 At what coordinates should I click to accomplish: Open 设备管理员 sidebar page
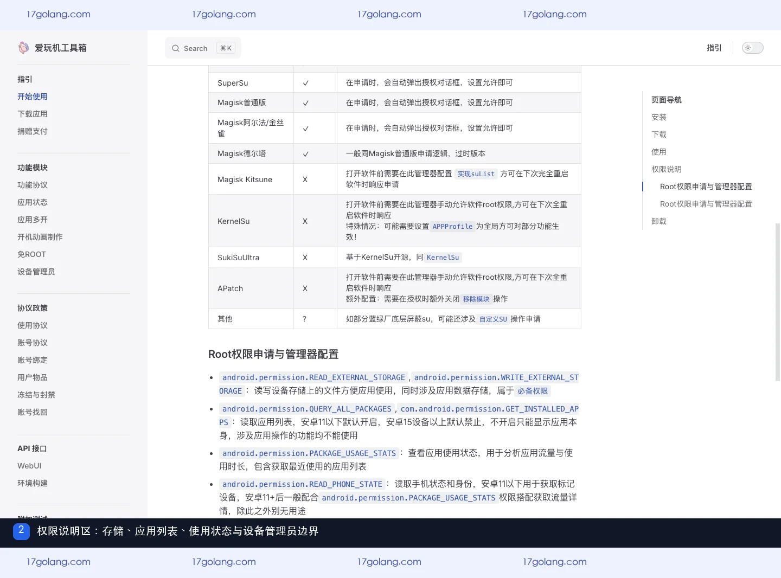click(36, 272)
